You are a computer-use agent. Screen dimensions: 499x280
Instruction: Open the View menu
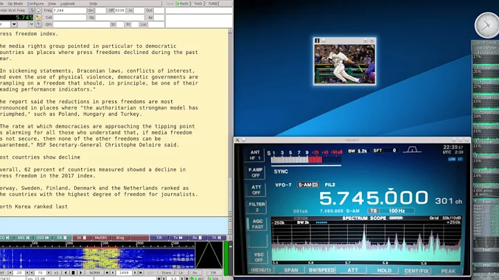click(x=52, y=3)
